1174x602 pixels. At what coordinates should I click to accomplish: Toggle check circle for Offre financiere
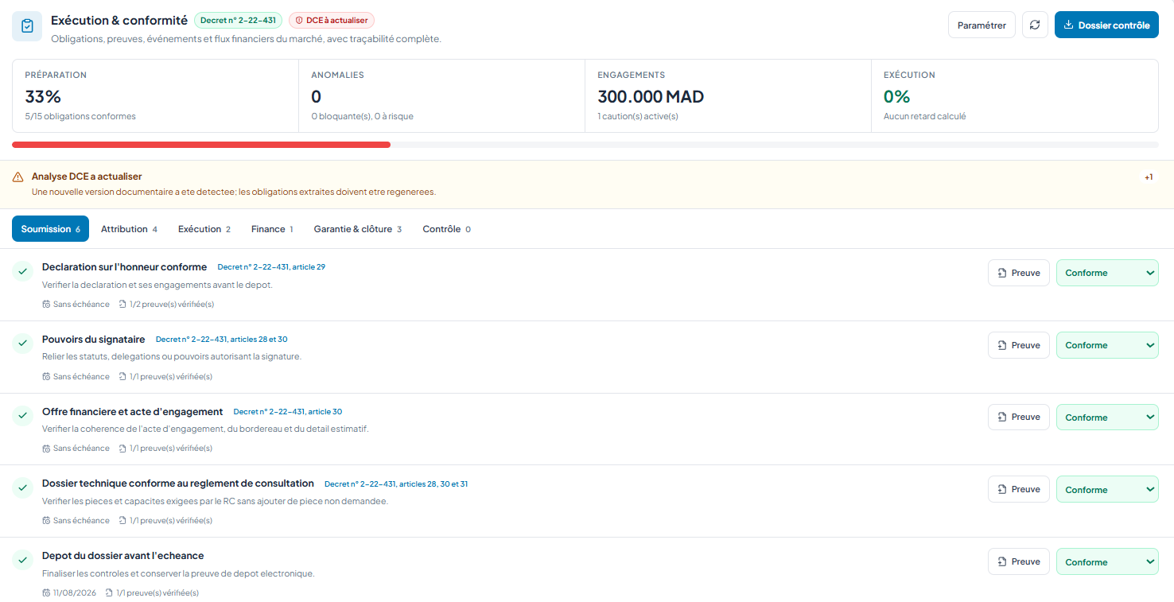coord(22,416)
